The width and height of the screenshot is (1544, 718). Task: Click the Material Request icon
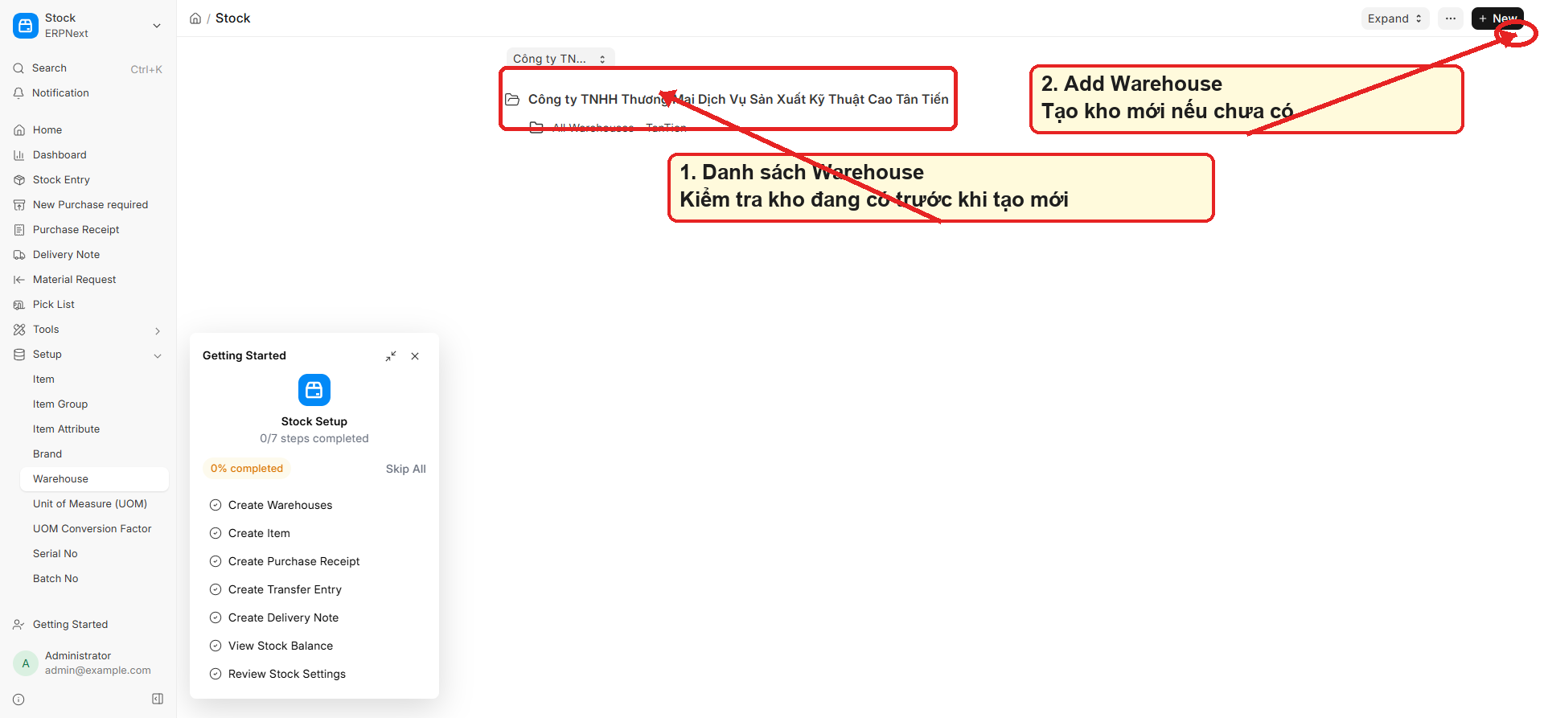19,280
